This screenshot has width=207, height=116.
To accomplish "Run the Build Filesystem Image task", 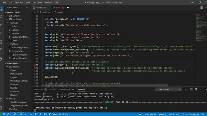I will [x=20, y=48].
